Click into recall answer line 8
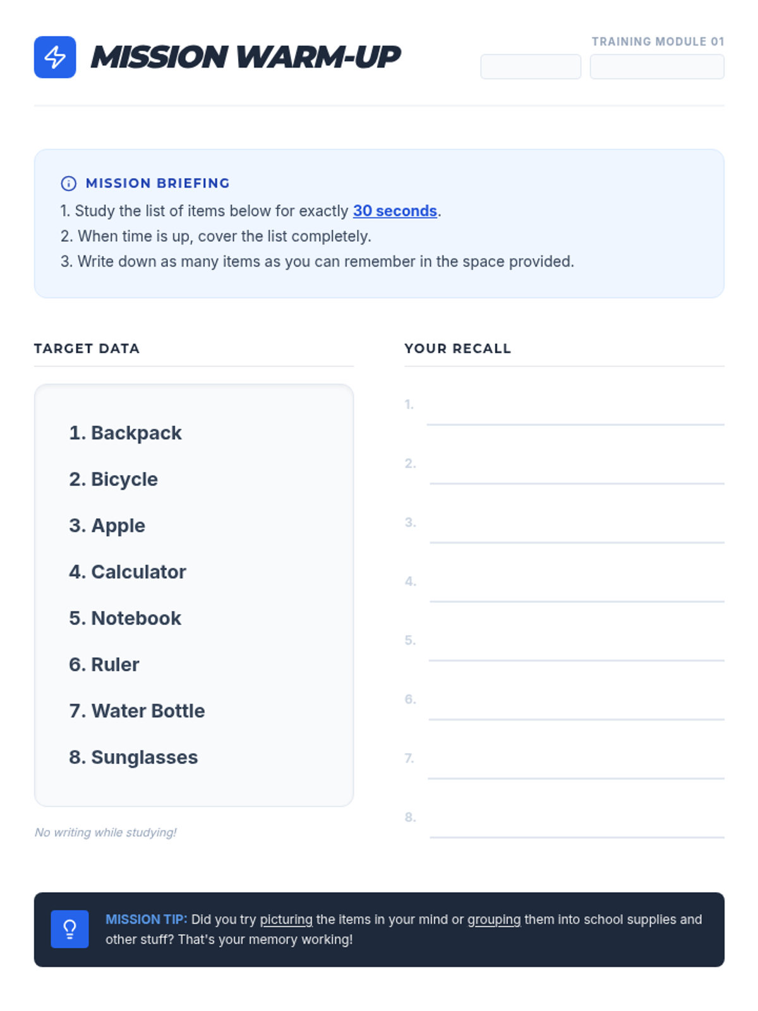 pyautogui.click(x=576, y=825)
